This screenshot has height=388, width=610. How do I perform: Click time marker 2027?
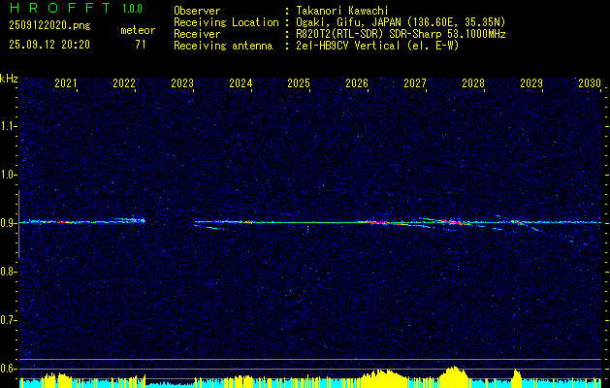[x=415, y=82]
